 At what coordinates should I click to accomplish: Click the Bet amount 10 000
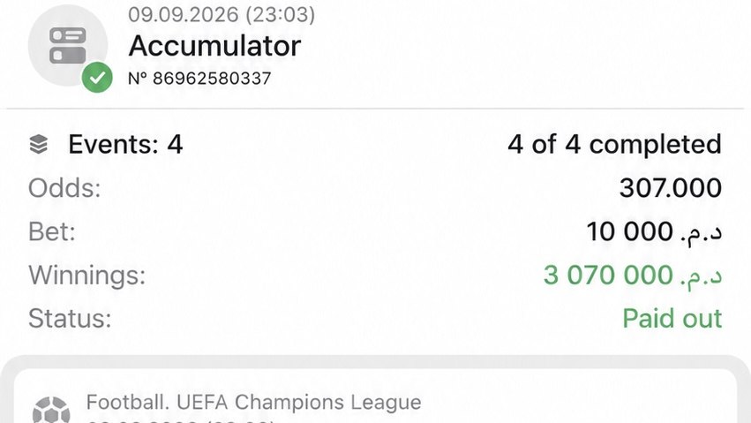[x=630, y=231]
